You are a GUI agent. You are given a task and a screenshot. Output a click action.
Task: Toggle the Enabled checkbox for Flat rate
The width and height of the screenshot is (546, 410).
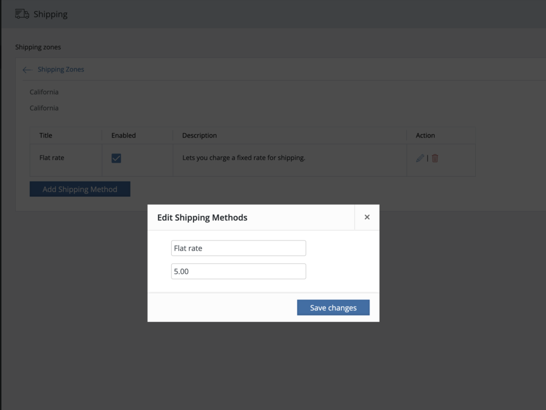[x=116, y=158]
